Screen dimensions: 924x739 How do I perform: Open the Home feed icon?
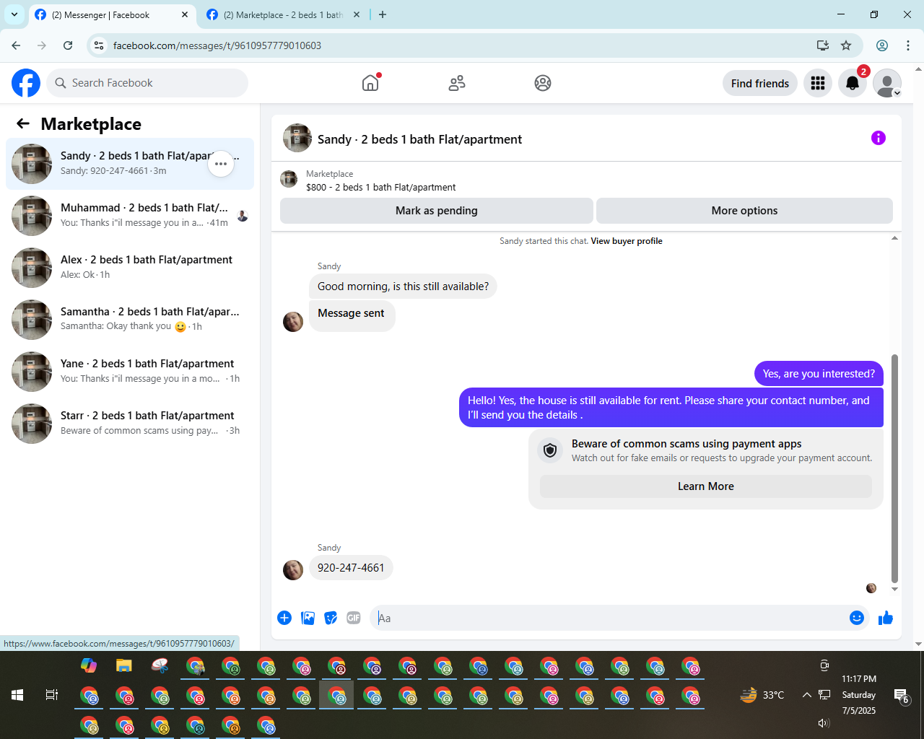pyautogui.click(x=370, y=83)
